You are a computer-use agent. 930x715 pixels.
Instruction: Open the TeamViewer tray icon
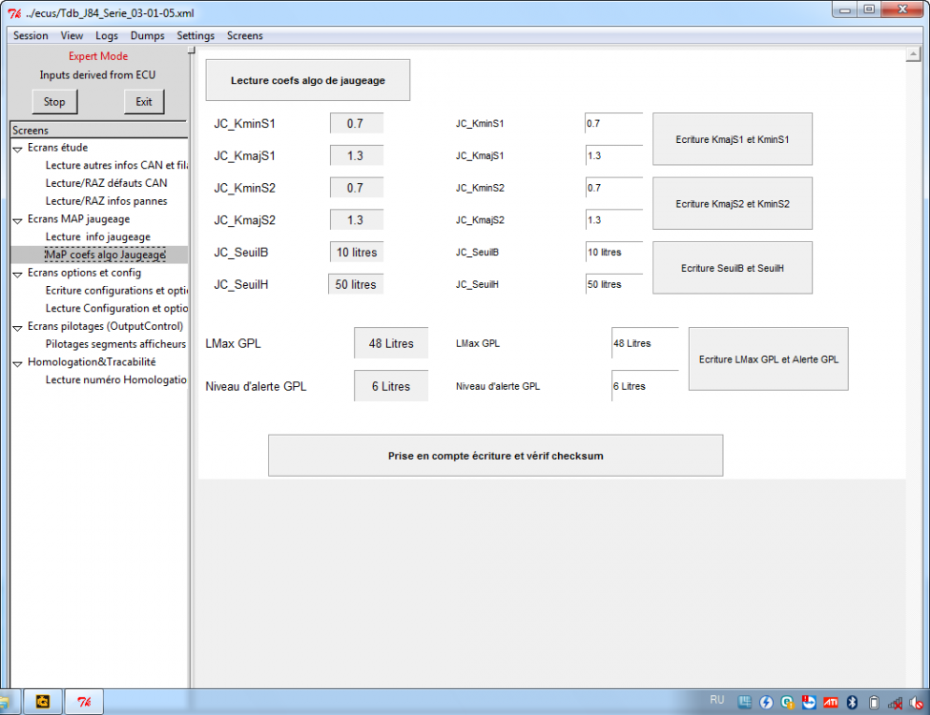(x=809, y=703)
